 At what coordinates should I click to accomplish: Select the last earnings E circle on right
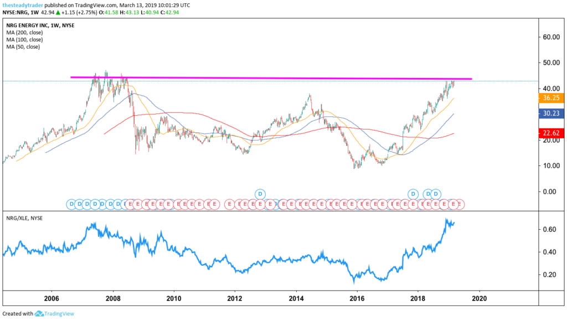461,204
